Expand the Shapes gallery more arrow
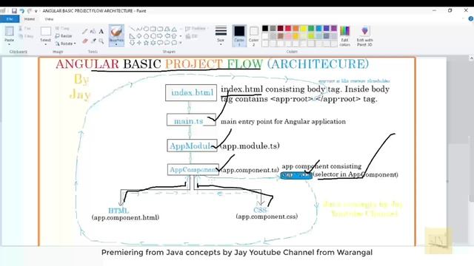The image size is (474, 266). coord(181,43)
